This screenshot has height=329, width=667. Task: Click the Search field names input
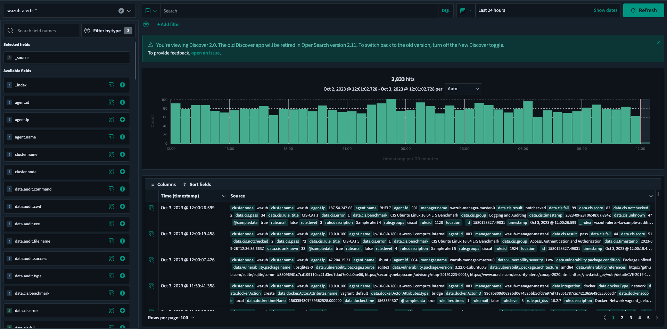42,31
